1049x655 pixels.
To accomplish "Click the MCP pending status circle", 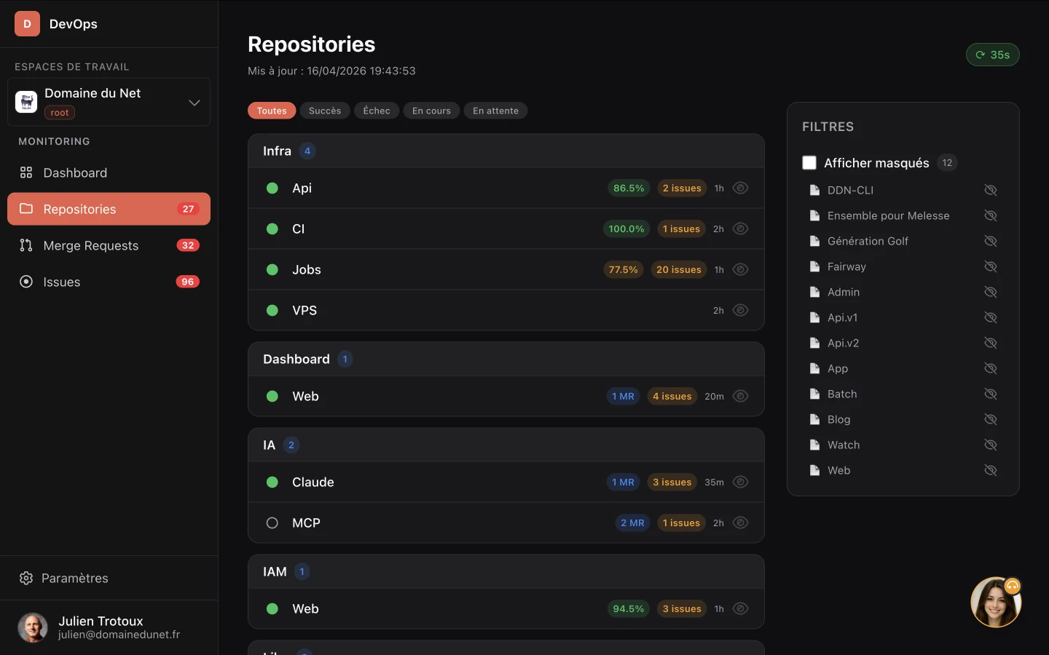I will [x=272, y=523].
